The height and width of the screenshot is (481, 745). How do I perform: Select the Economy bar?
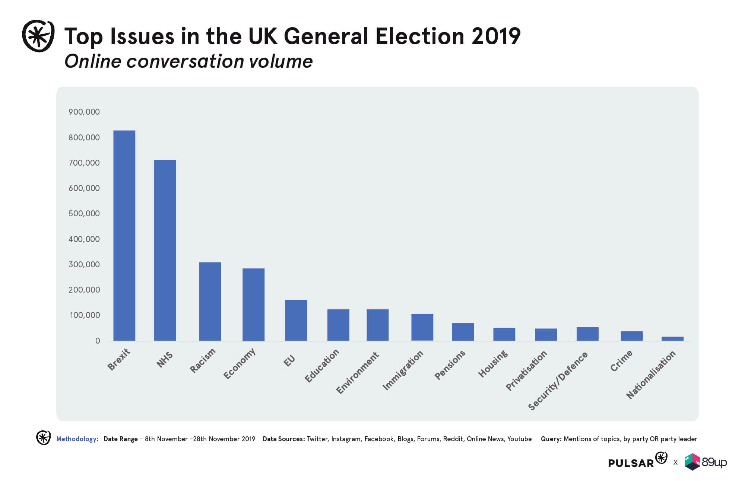pos(253,305)
